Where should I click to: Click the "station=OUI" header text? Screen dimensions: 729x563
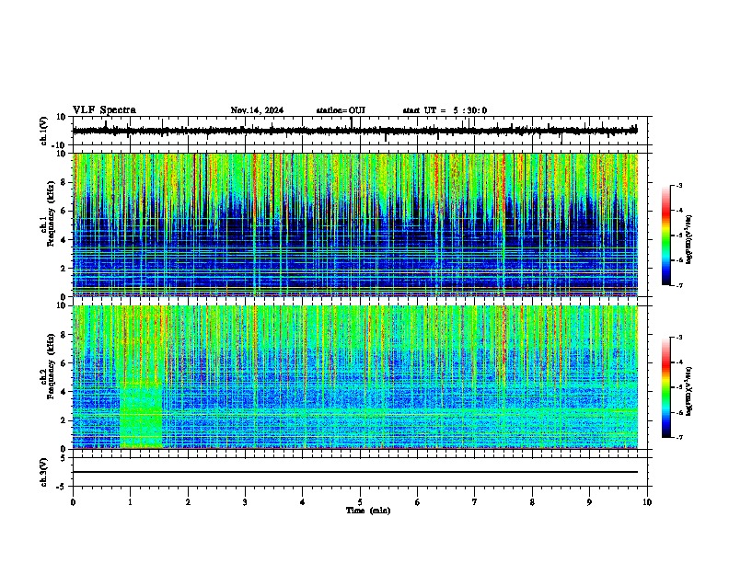(x=341, y=110)
